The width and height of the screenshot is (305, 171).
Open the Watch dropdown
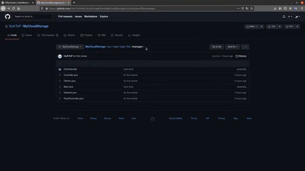[252, 27]
